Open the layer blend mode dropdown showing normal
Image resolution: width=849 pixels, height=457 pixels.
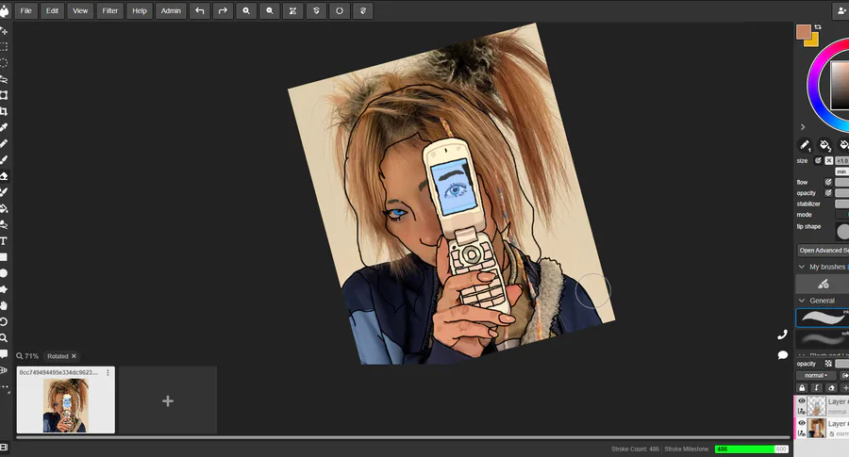[x=815, y=375]
